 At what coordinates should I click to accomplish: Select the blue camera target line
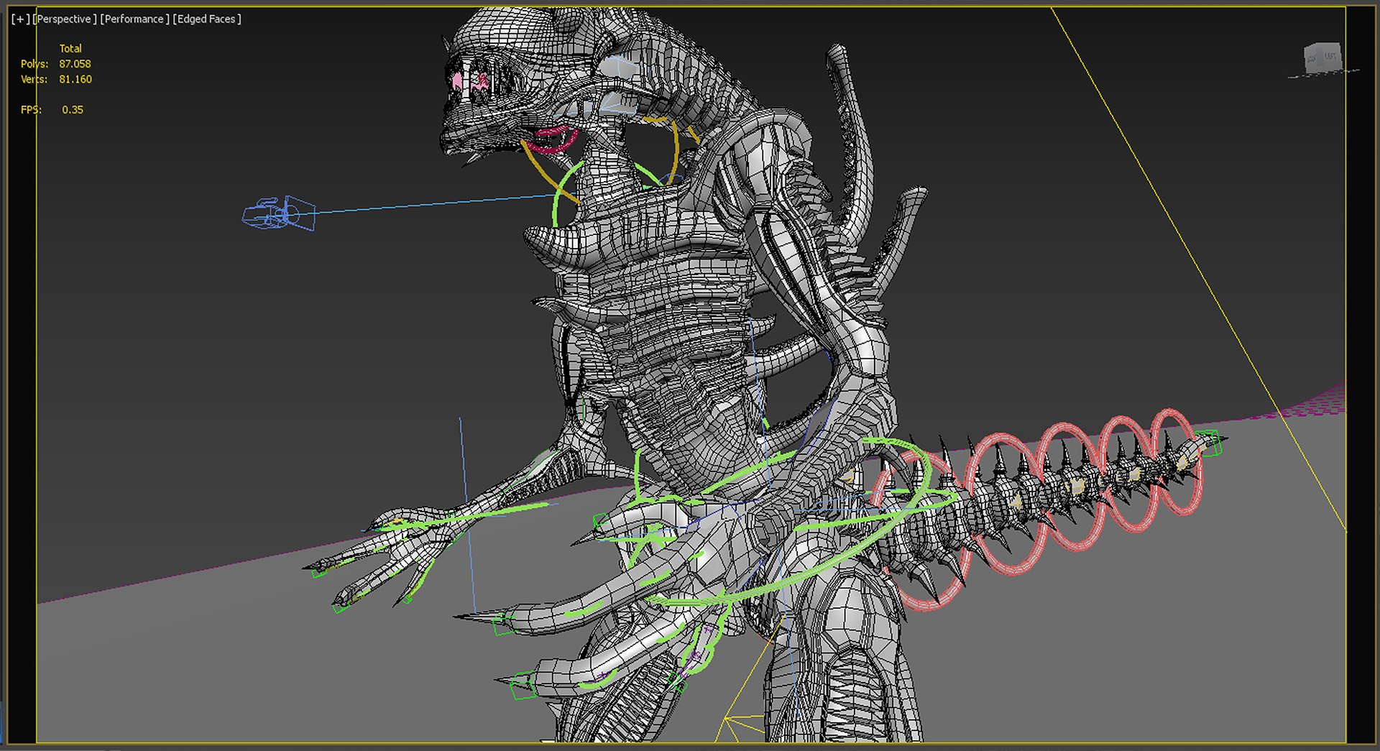[435, 203]
